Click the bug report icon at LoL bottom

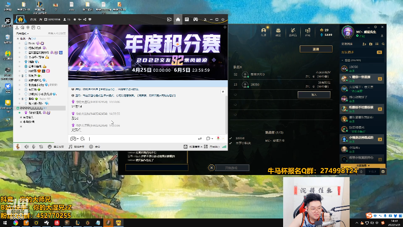coord(383,172)
